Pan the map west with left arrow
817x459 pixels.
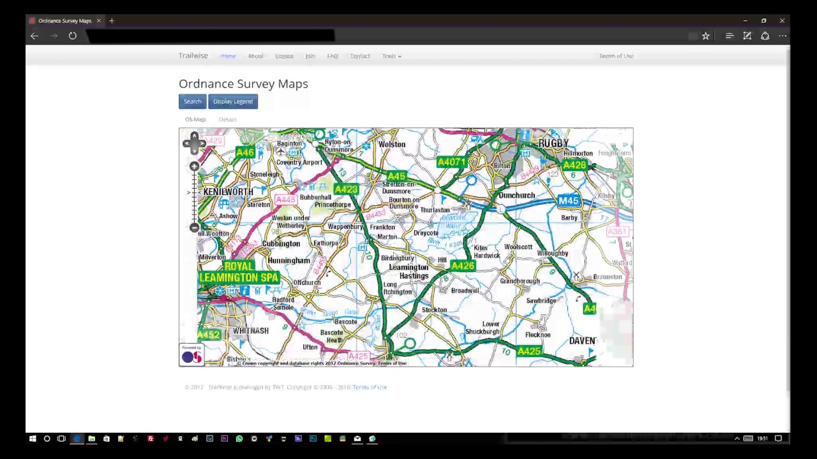click(x=187, y=143)
